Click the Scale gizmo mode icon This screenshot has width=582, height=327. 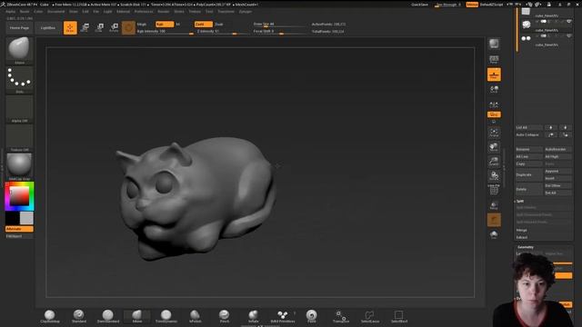coord(99,28)
